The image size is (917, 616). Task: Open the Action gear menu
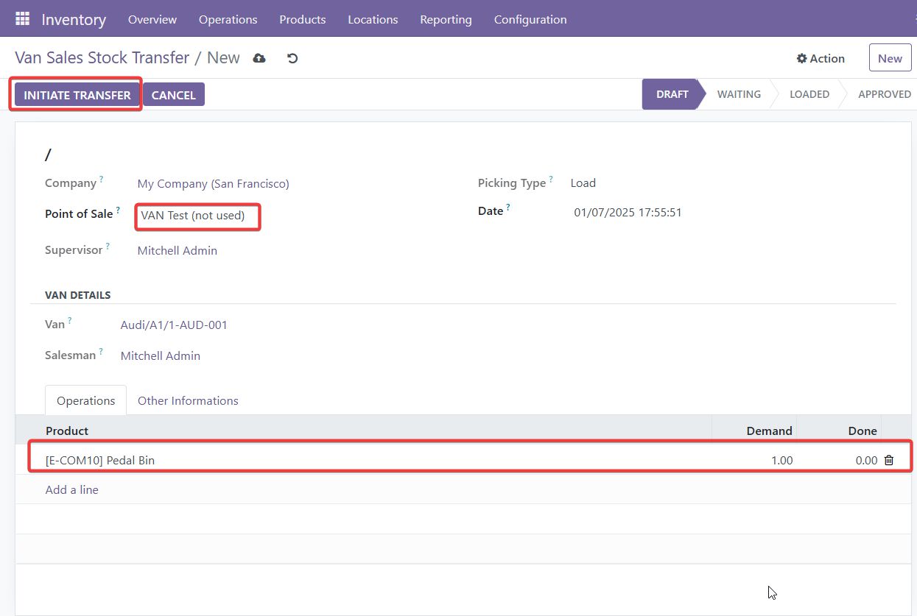pyautogui.click(x=821, y=58)
